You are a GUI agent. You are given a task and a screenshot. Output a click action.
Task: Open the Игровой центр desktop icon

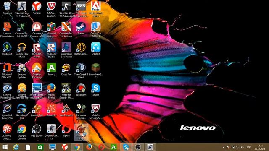click(x=51, y=30)
